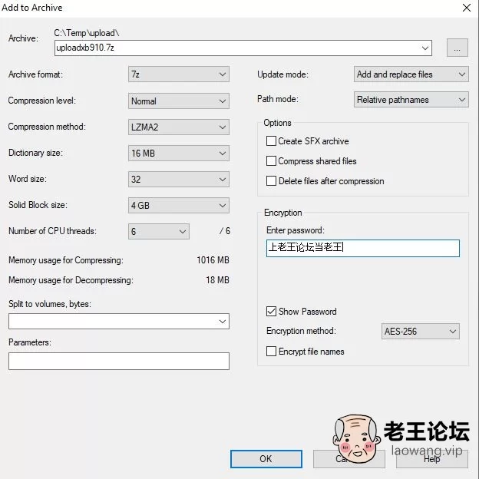
Task: Click the Parameters text field
Action: 119,361
